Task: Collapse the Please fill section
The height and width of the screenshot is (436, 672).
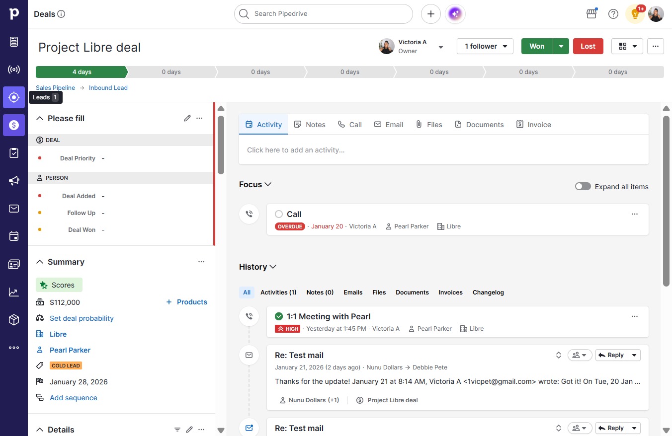Action: [x=40, y=118]
